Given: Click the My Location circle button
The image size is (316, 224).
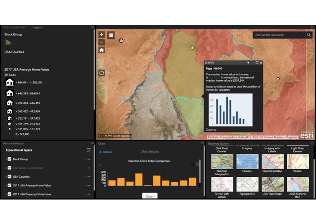Looking at the screenshot, I should click(x=101, y=73).
